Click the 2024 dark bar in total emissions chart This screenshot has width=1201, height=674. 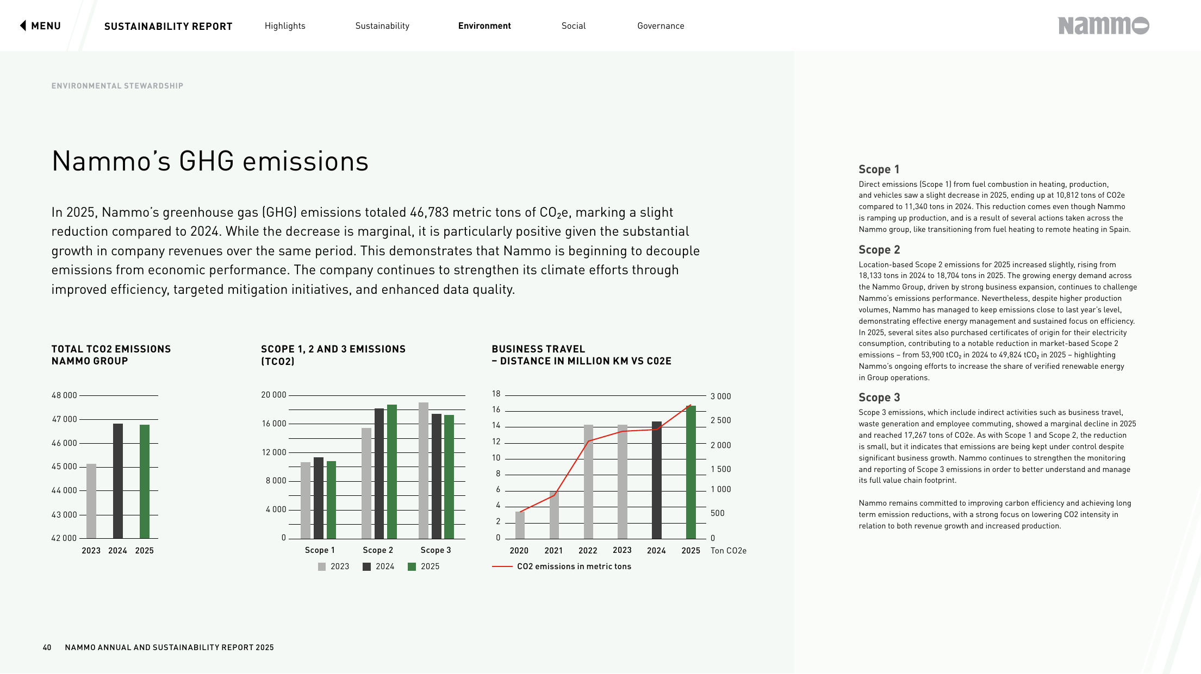(x=118, y=481)
